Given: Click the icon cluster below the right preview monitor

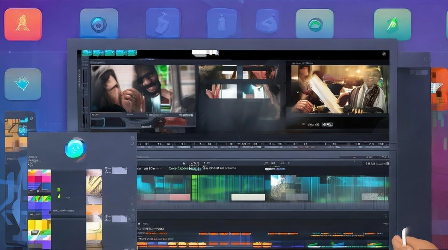Looking at the screenshot, I should tap(320, 125).
